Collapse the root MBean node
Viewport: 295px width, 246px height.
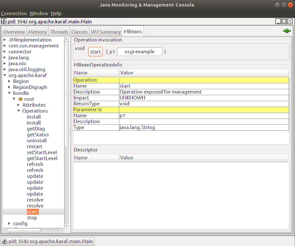pyautogui.click(x=14, y=99)
